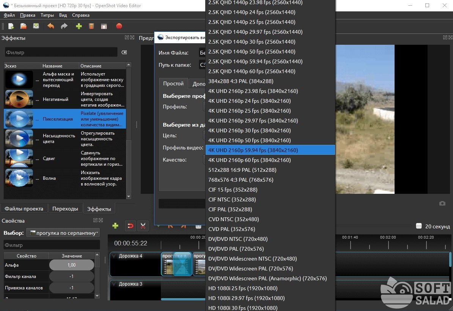The image size is (453, 311).
Task: Click the snapshot camera icon under preview
Action: (442, 203)
